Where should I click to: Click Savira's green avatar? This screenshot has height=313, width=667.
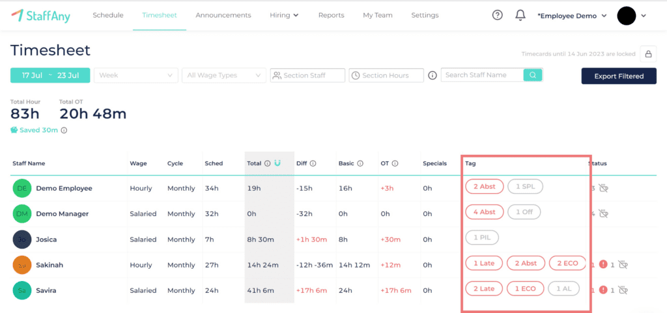click(22, 290)
